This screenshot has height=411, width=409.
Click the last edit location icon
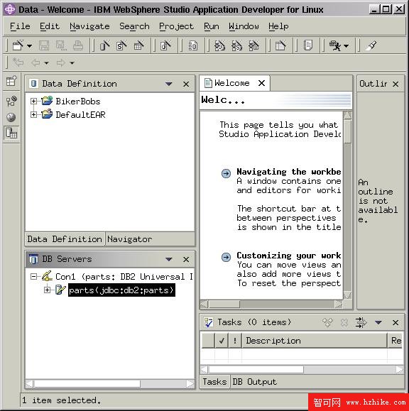[x=18, y=62]
